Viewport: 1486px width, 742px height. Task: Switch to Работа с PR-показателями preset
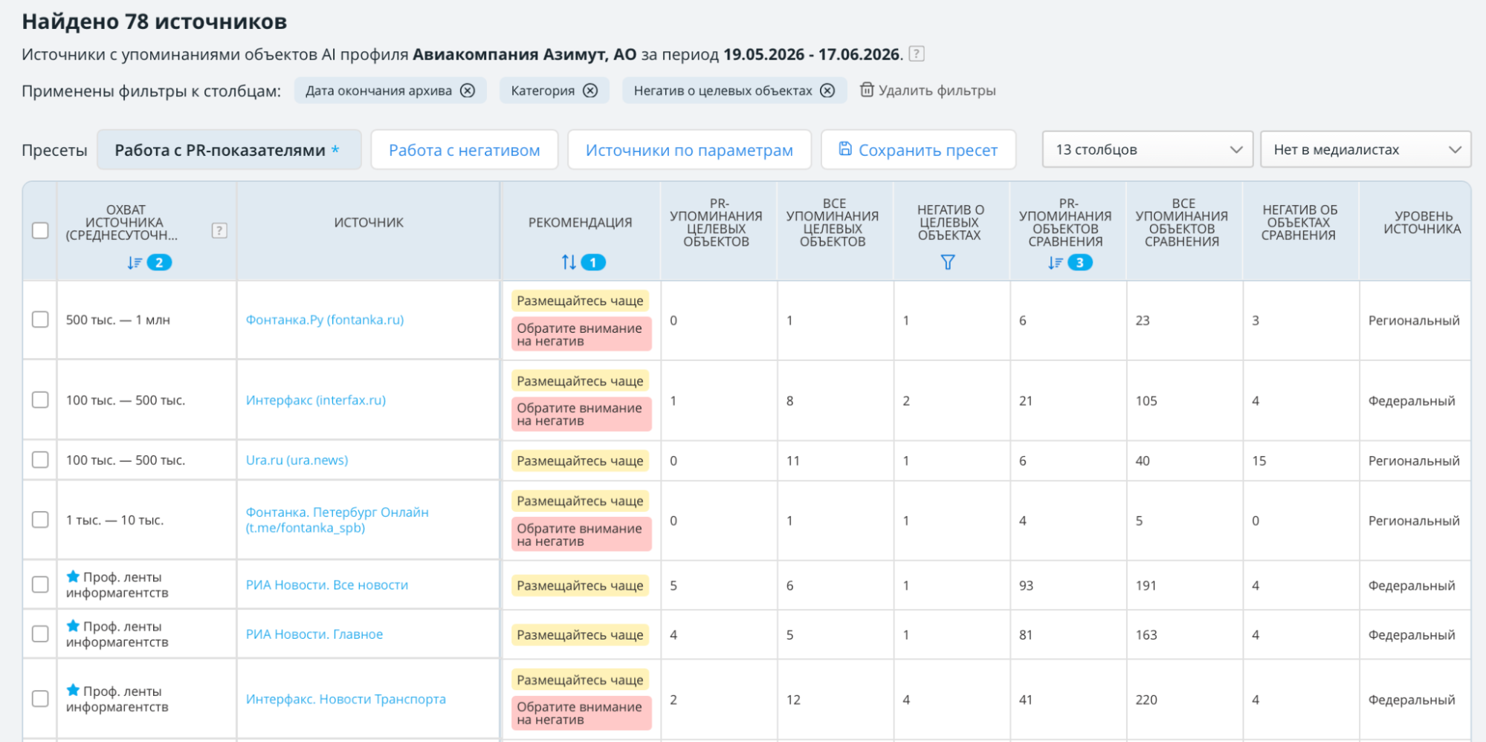point(229,150)
